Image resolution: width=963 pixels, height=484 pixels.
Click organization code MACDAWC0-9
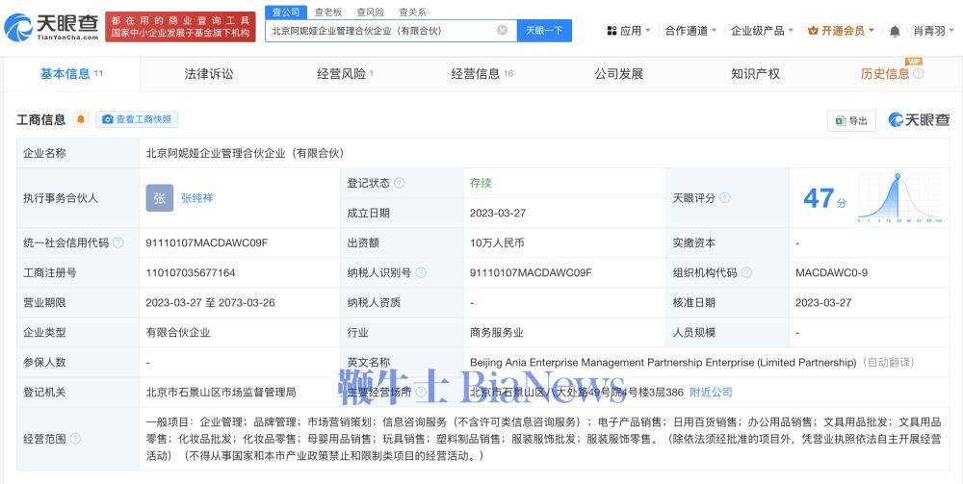[x=832, y=273]
